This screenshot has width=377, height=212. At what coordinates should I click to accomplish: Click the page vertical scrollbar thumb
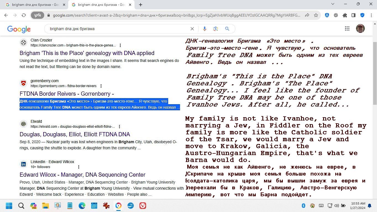(375, 73)
